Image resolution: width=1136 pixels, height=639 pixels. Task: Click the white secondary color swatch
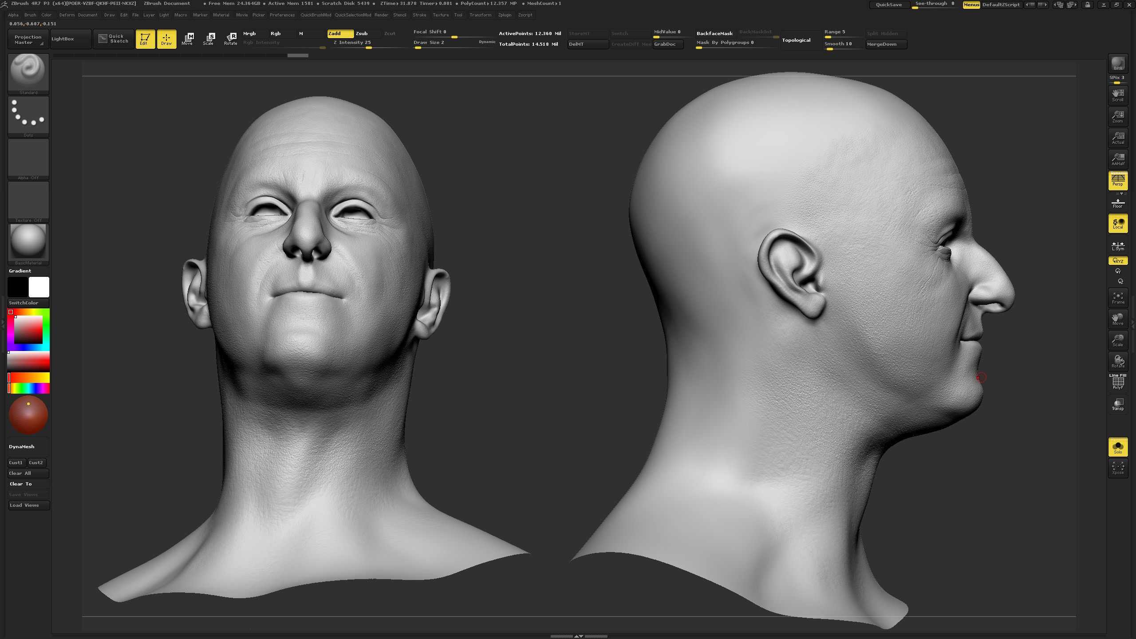point(39,287)
